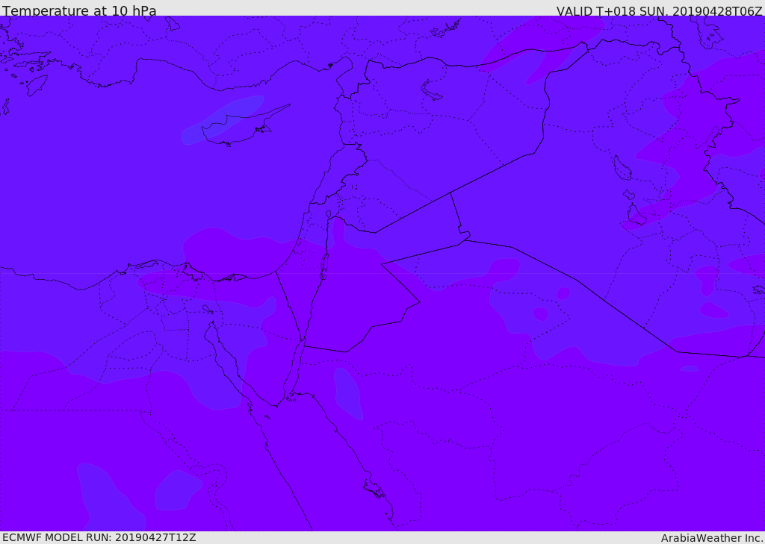Screen dimensions: 765x544
Task: Click the 'ECMWF MODEL RUN: 20190427T12Z' footer text
Action: (x=99, y=538)
